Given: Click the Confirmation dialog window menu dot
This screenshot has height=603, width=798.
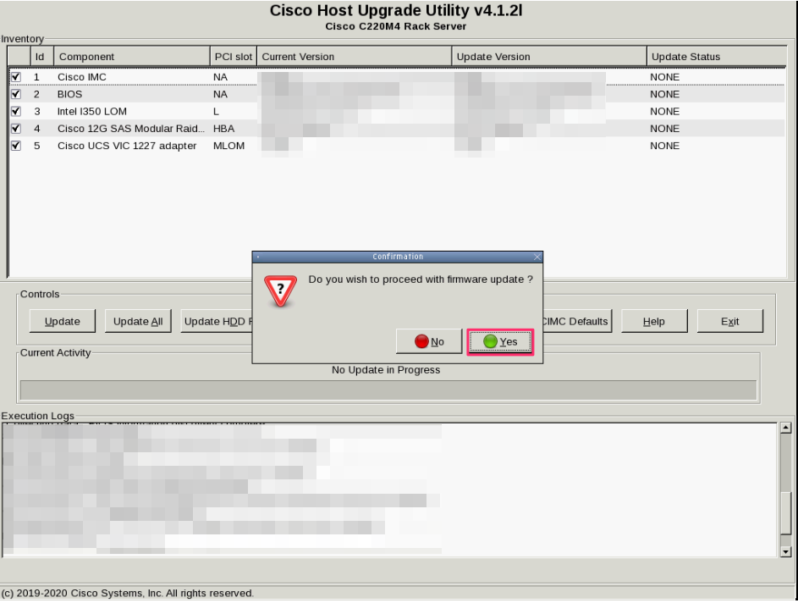Looking at the screenshot, I should coord(258,257).
